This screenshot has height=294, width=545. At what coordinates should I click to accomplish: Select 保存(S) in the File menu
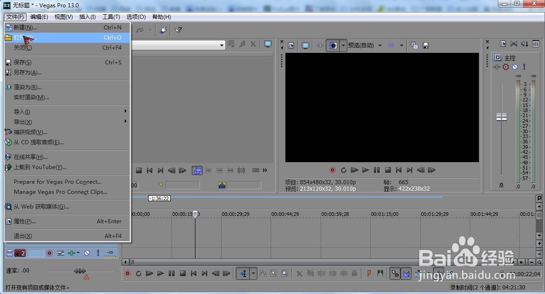coord(68,62)
